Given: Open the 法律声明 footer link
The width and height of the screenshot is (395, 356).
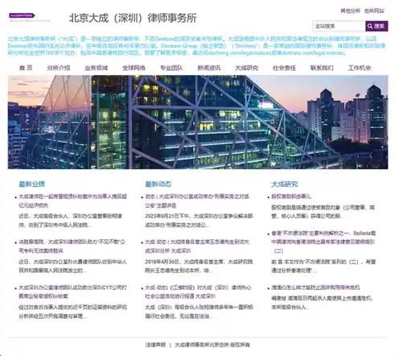Looking at the screenshot, I should pyautogui.click(x=155, y=345).
